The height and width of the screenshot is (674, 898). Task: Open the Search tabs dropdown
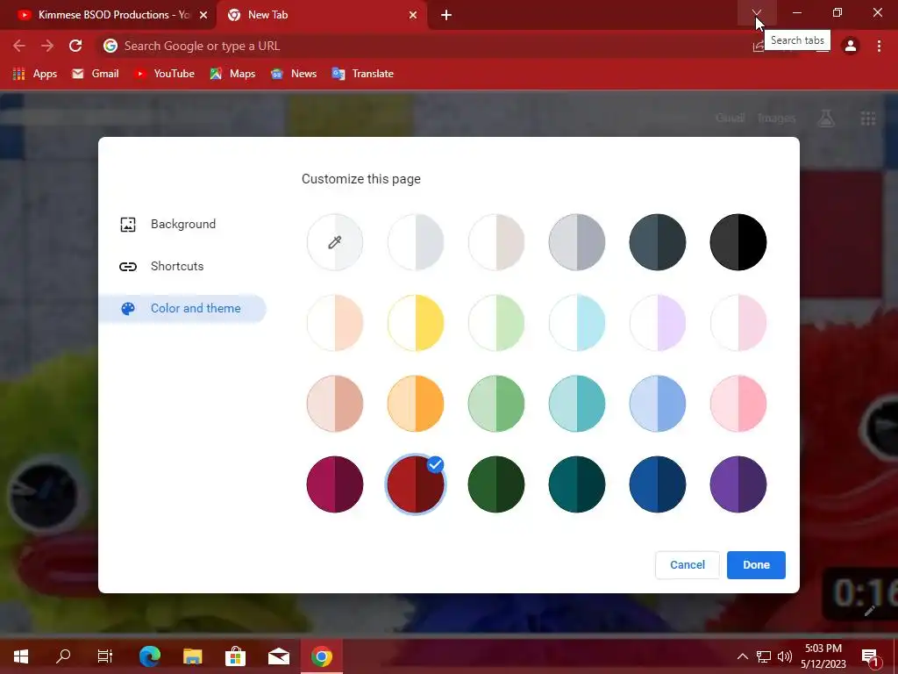757,13
